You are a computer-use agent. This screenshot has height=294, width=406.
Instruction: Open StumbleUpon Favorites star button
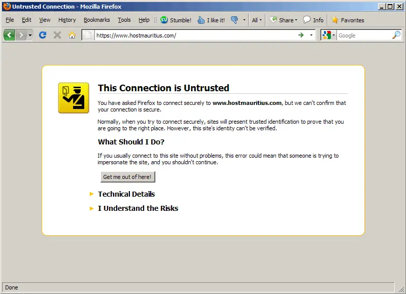(x=348, y=20)
